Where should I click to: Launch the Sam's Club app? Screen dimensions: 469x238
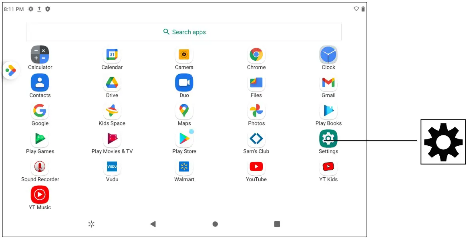[x=256, y=139]
